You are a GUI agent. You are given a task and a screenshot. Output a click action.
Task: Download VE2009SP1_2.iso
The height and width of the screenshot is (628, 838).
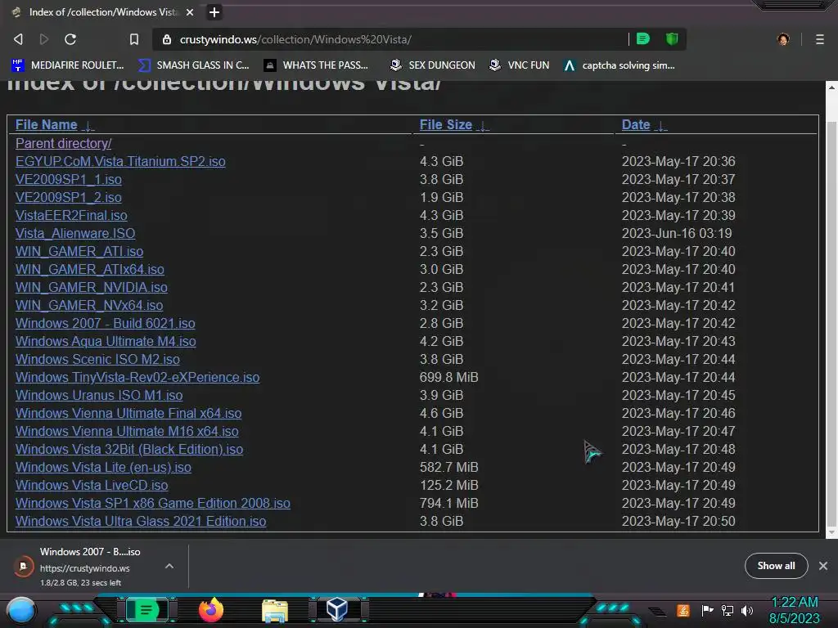pos(69,197)
